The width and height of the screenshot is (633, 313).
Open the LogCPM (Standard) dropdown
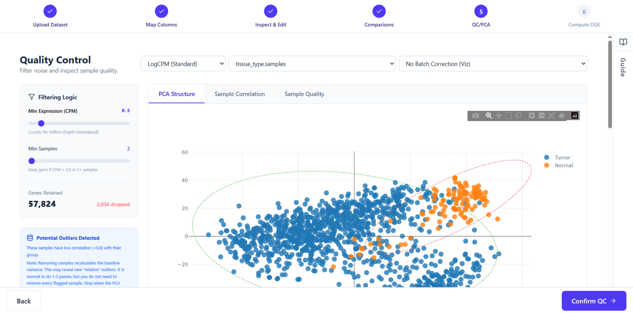[x=183, y=64]
